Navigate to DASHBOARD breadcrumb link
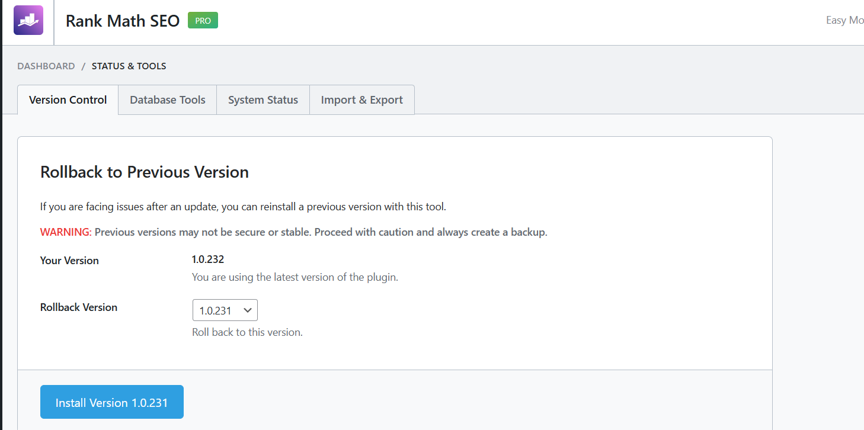Image resolution: width=864 pixels, height=430 pixels. point(46,66)
